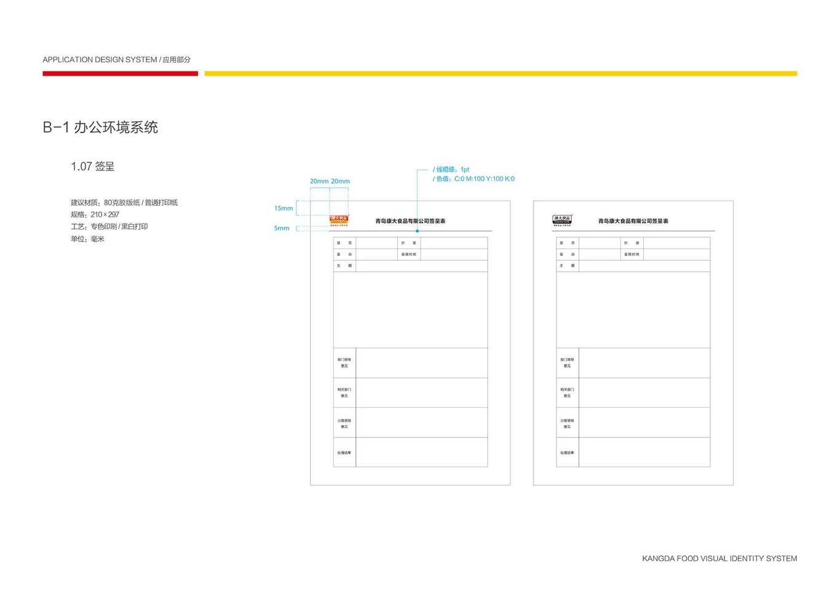Click the '5mm' dimension label
The image size is (840, 598).
point(282,228)
